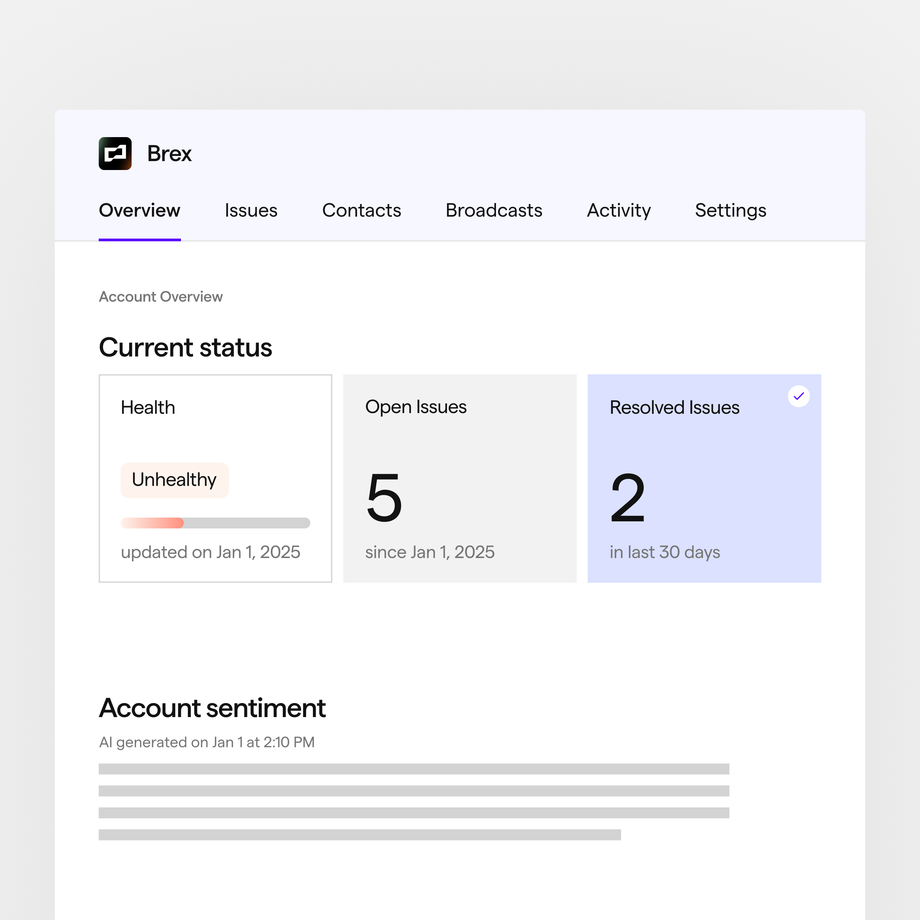Image resolution: width=920 pixels, height=920 pixels.
Task: Click the AI generated timestamp text
Action: [207, 742]
